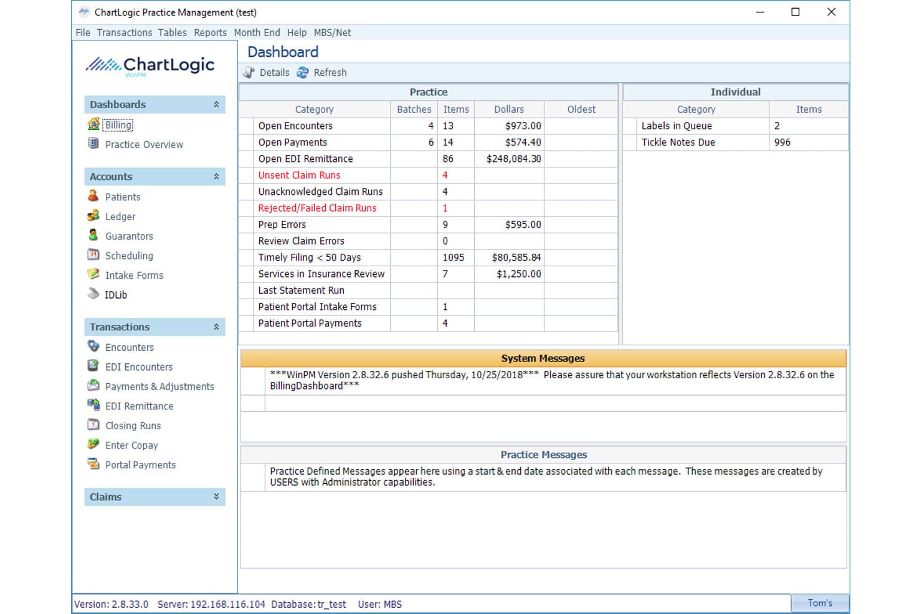Screen dimensions: 922x614
Task: Click the Portal Payments icon
Action: pyautogui.click(x=93, y=464)
